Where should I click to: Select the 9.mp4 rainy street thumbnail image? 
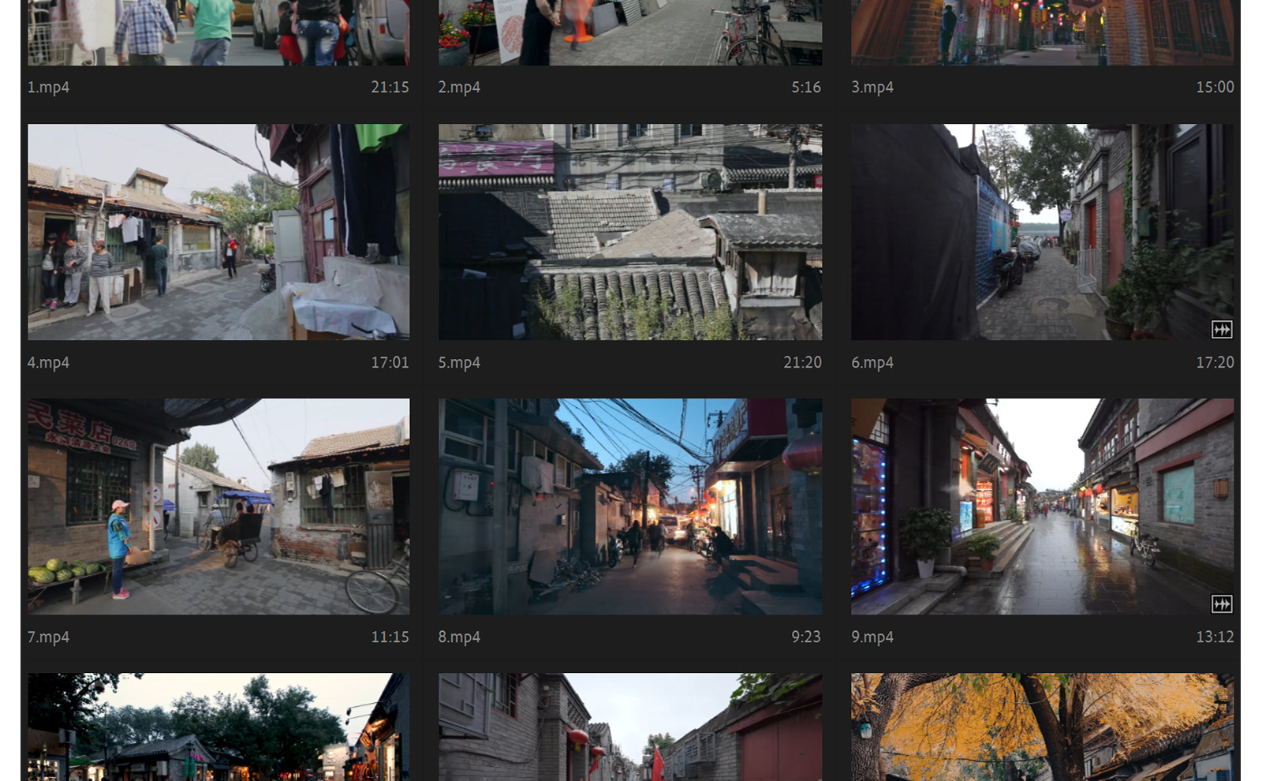pyautogui.click(x=1043, y=506)
